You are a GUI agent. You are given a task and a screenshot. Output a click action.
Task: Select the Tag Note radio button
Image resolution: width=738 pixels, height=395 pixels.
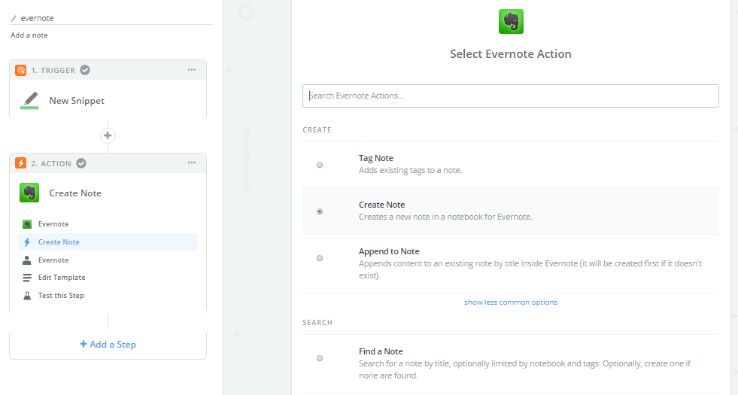click(x=320, y=165)
